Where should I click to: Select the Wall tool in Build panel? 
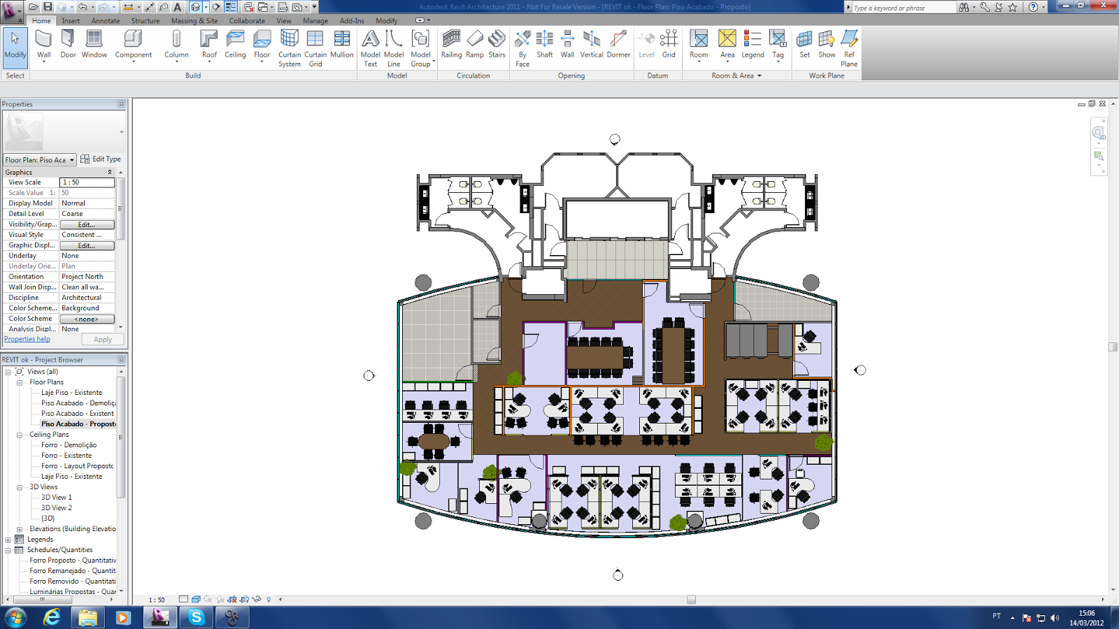[43, 45]
